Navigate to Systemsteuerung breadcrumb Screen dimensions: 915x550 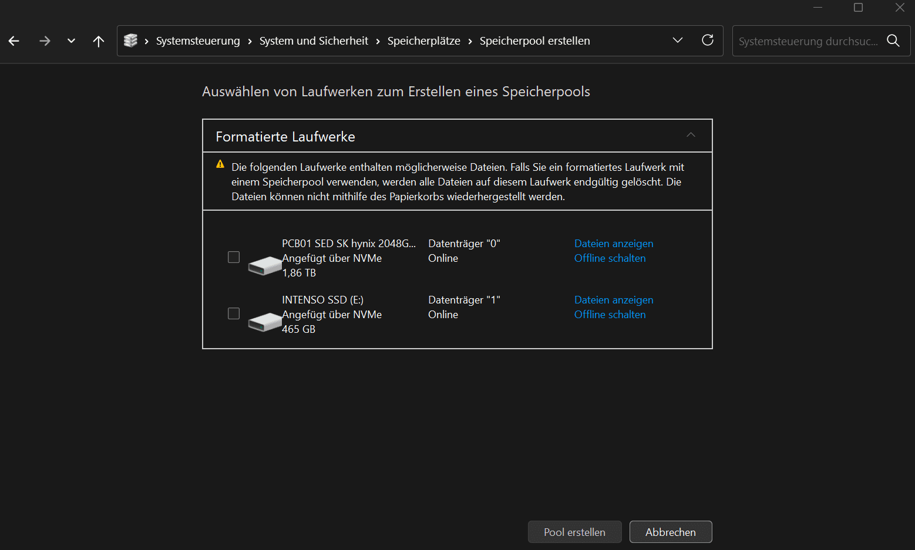[198, 41]
